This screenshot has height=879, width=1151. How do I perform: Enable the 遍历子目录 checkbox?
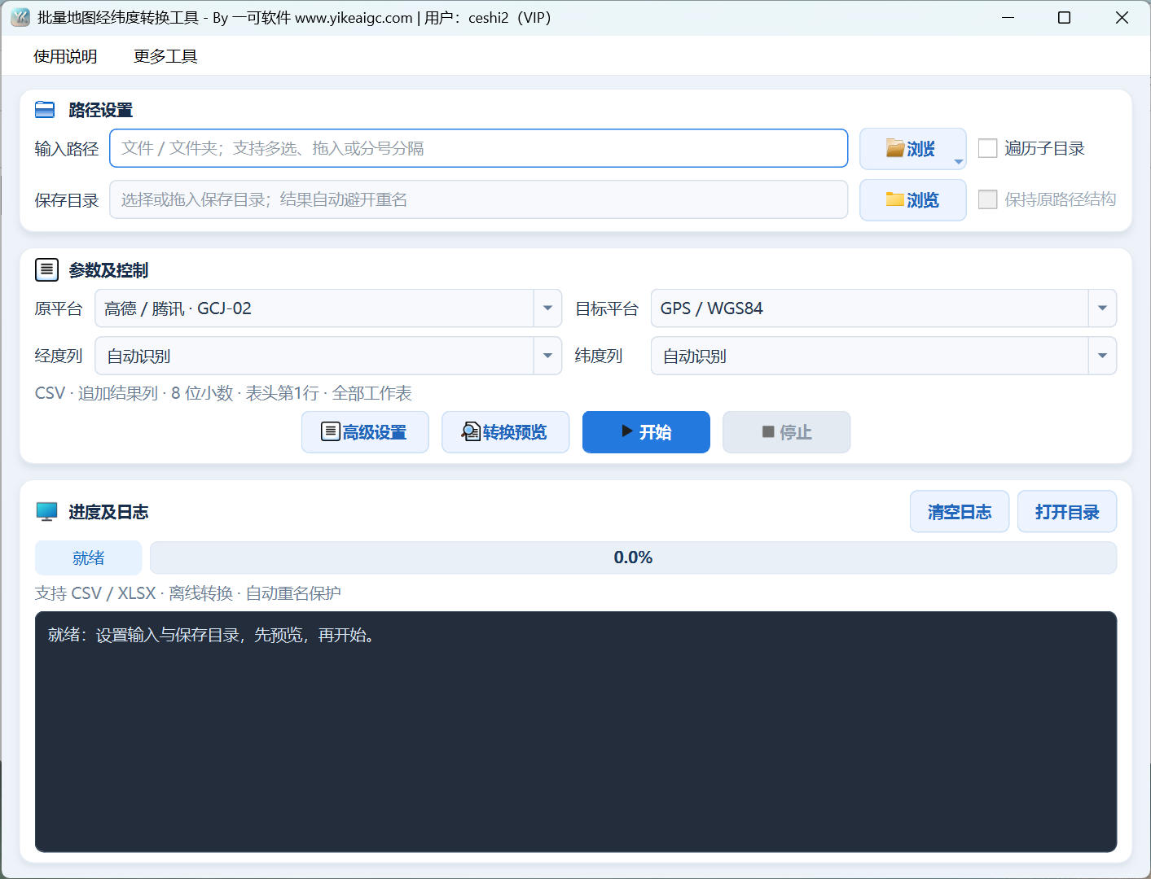(x=987, y=148)
